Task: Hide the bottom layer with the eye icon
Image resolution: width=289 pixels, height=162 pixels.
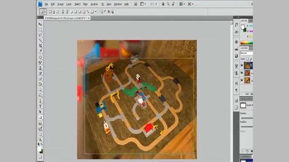Action: point(242,80)
